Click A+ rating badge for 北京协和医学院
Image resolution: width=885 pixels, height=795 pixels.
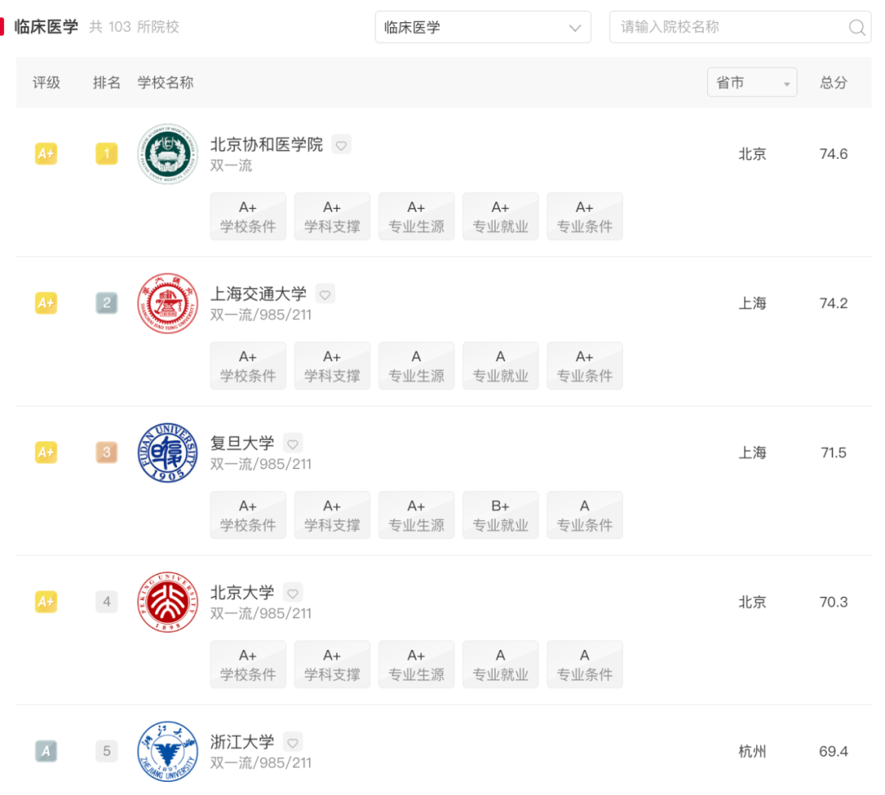click(46, 154)
